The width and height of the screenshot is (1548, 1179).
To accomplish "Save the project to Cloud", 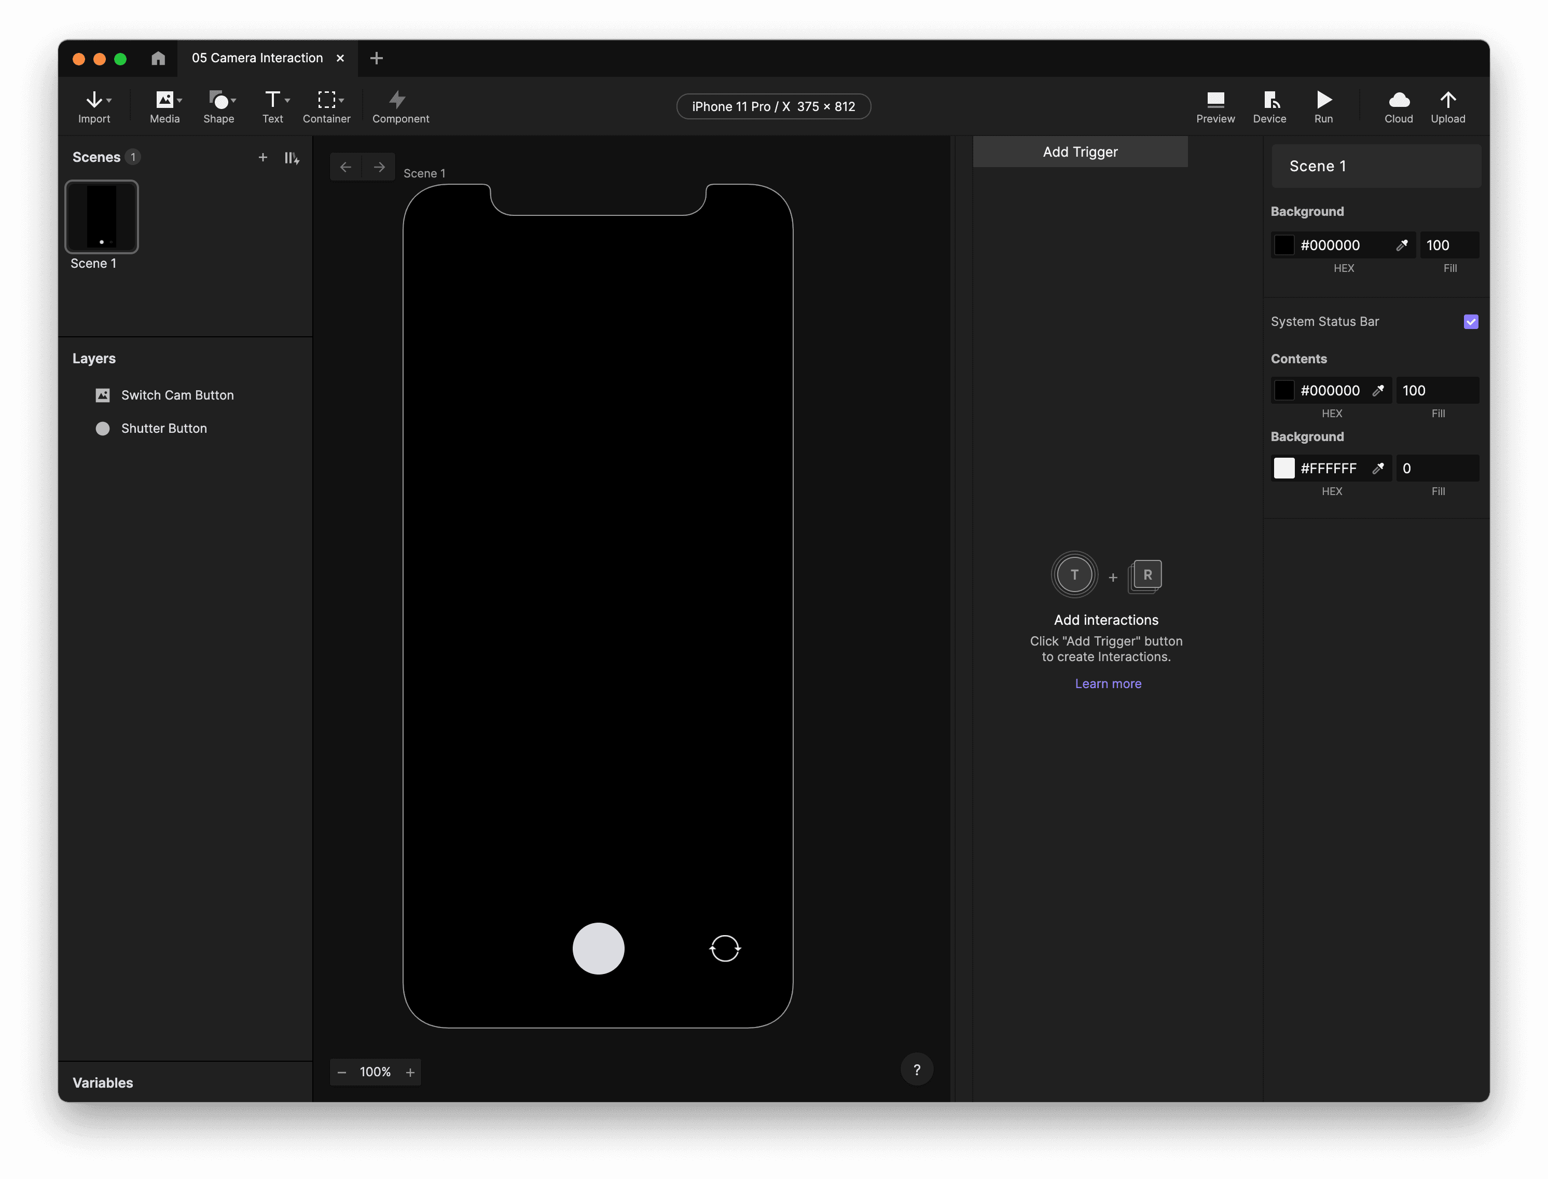I will tap(1398, 106).
